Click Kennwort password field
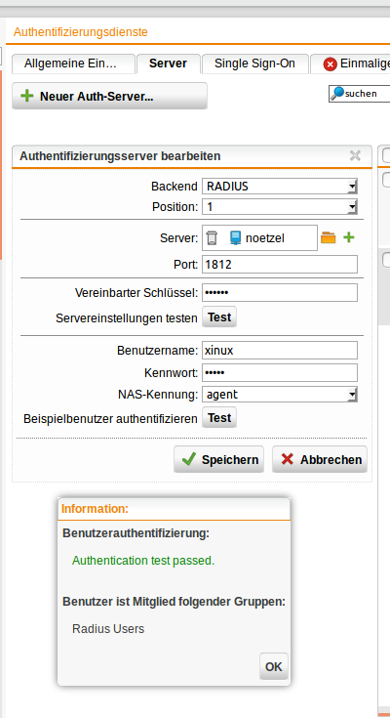 pos(280,373)
